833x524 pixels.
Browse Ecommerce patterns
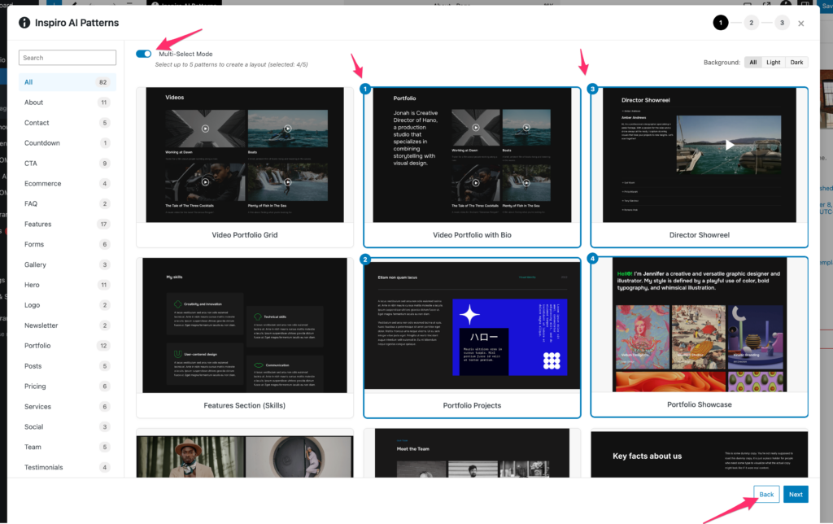68,183
